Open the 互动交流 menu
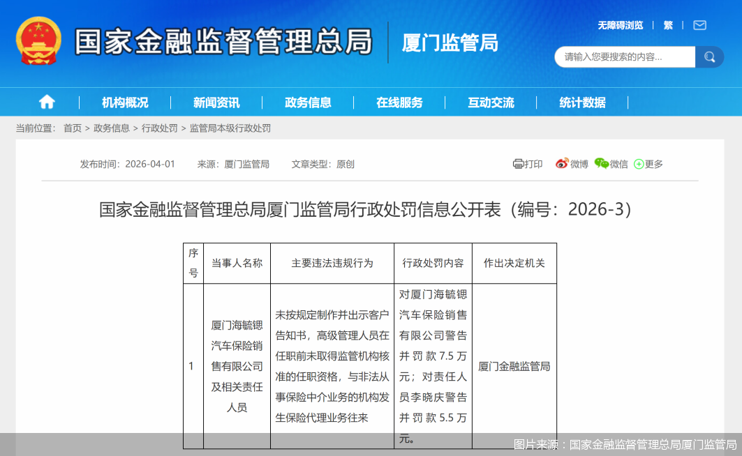This screenshot has width=742, height=456. coord(491,102)
